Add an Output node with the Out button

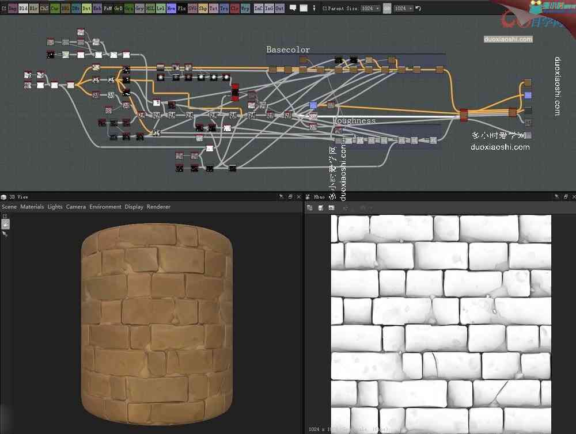[x=280, y=8]
